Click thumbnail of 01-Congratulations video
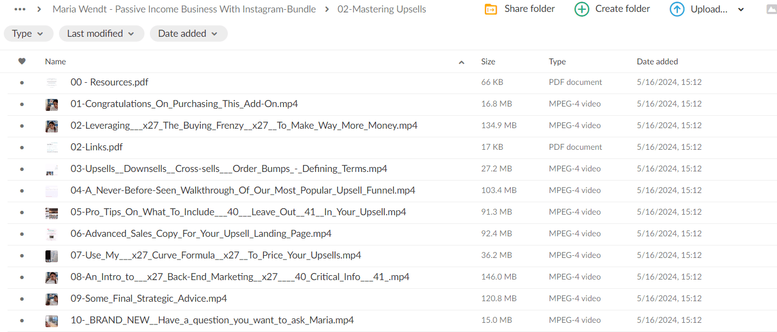777x332 pixels. 51,104
